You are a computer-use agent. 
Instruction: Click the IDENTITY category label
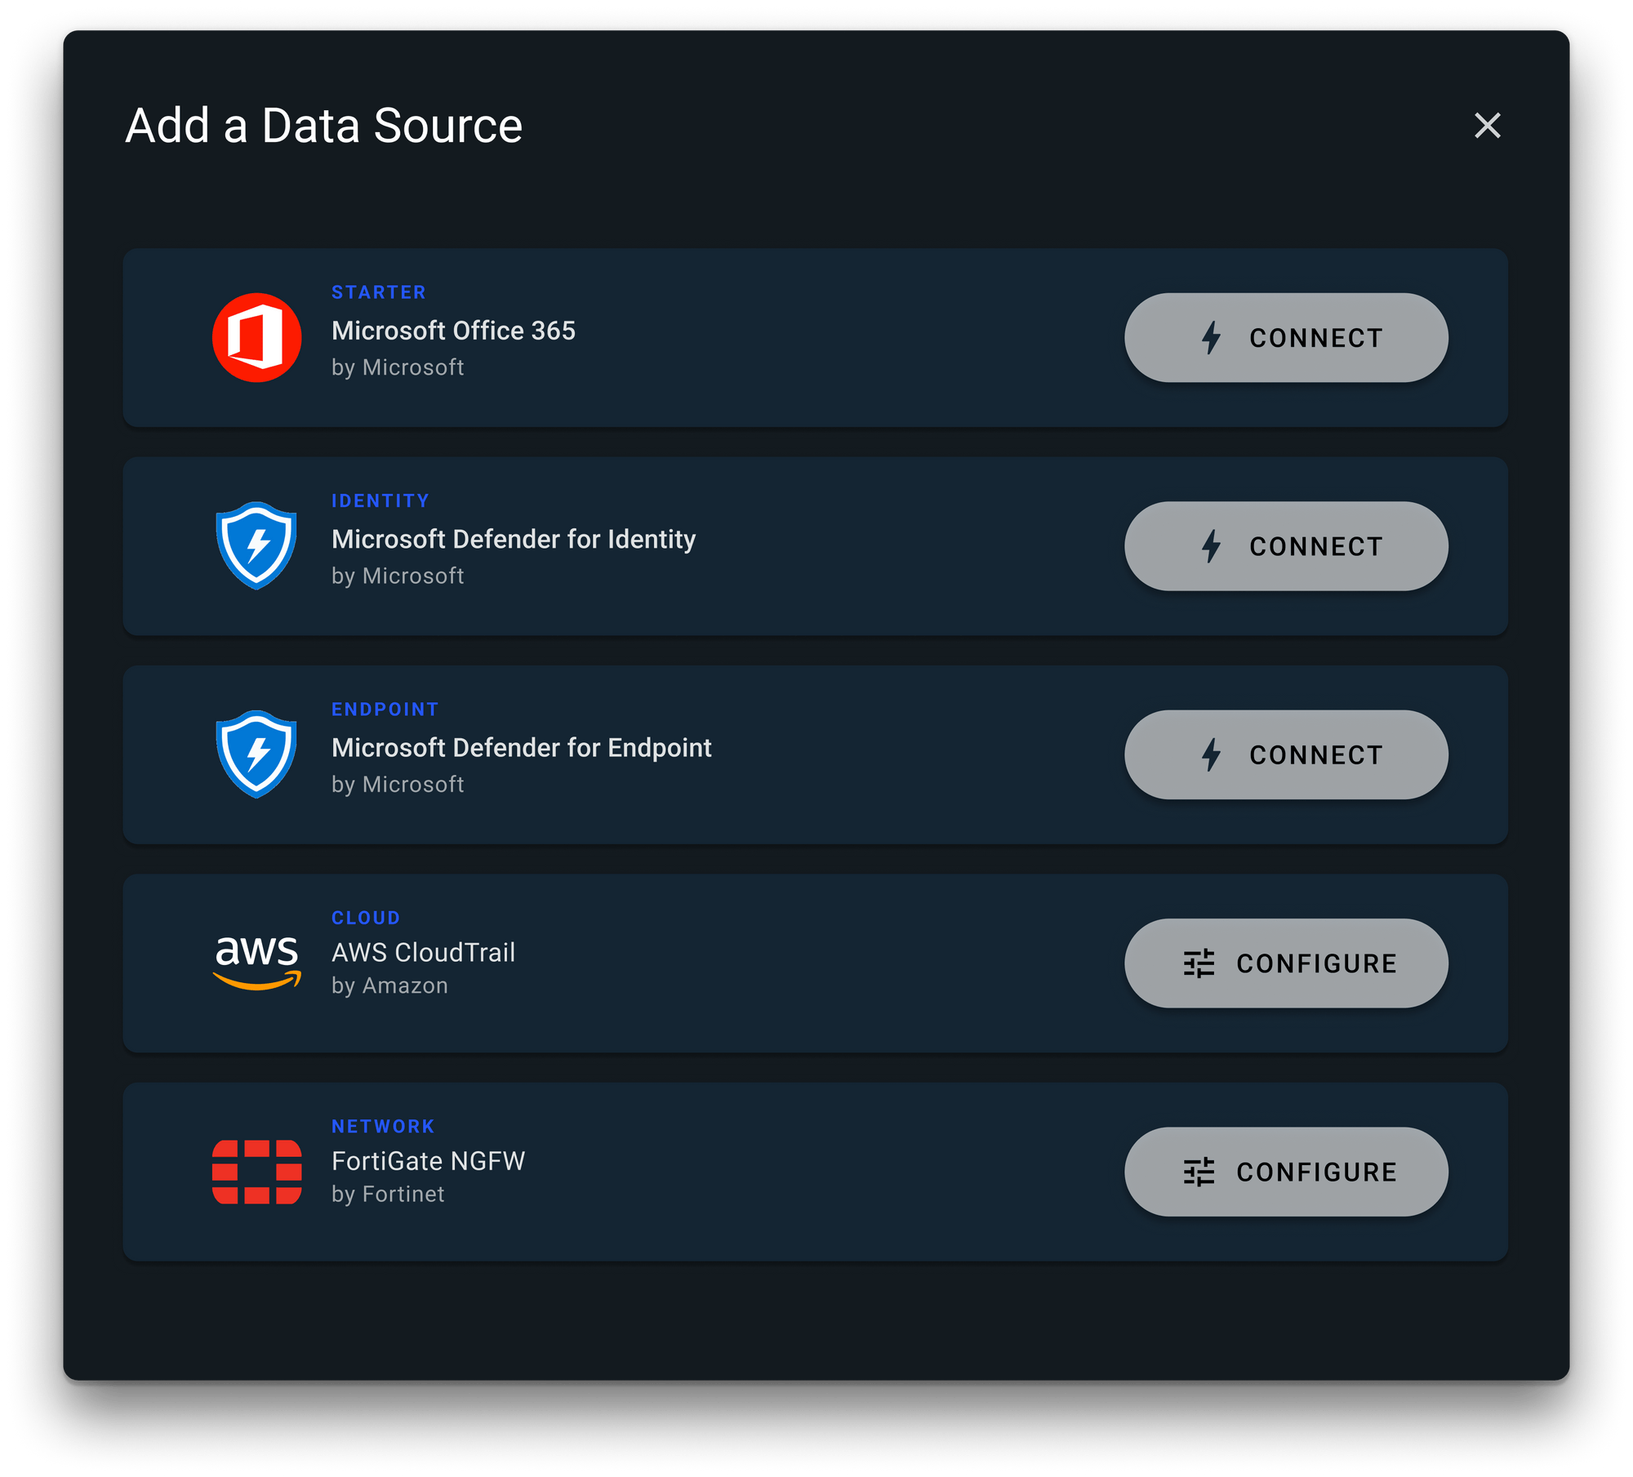click(380, 500)
